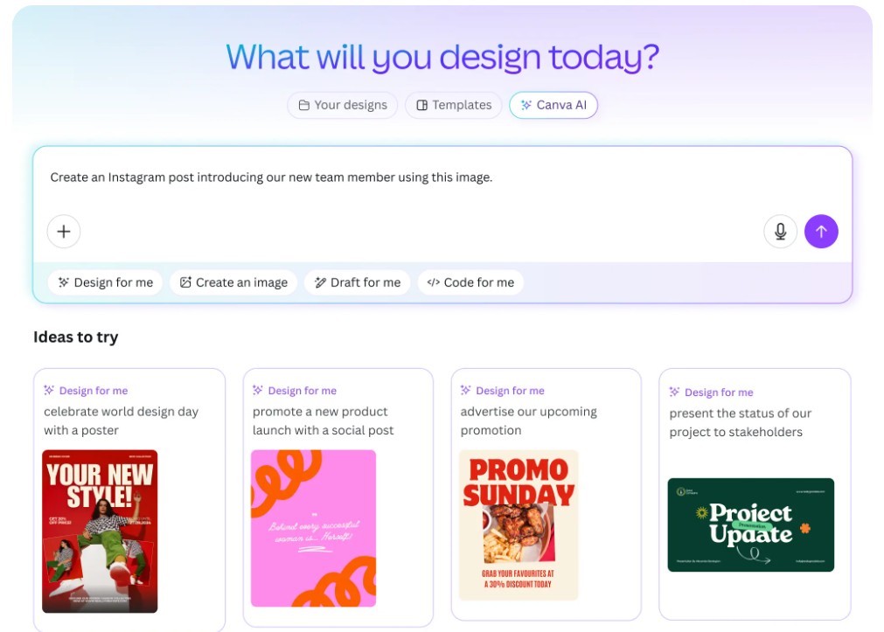Switch to the Your designs tab
This screenshot has width=884, height=632.
click(x=342, y=105)
